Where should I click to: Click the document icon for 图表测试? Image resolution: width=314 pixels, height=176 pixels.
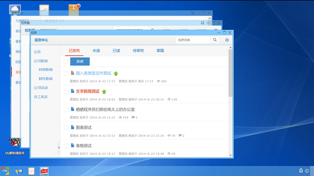point(73,127)
